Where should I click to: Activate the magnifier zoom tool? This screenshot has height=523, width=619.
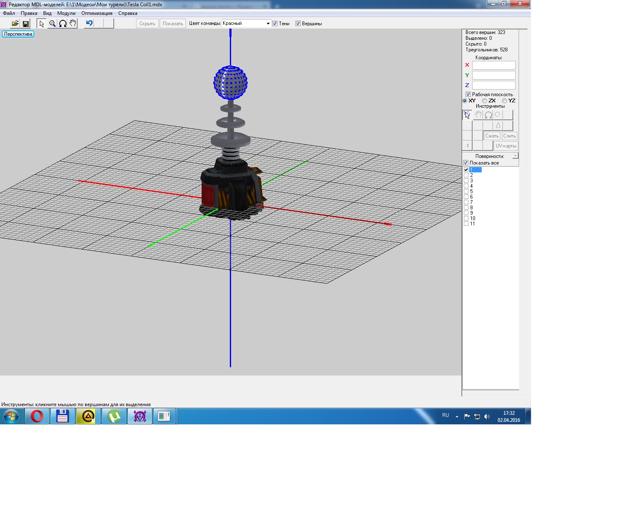coord(52,24)
